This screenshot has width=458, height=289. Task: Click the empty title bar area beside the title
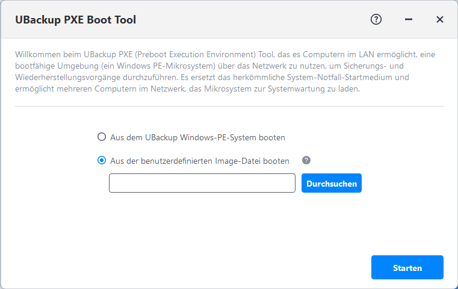pyautogui.click(x=253, y=20)
